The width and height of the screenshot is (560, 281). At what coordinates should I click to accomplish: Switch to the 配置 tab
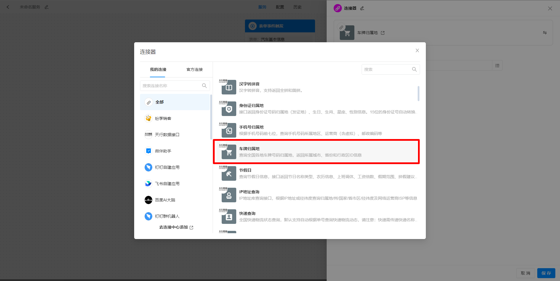click(x=280, y=7)
